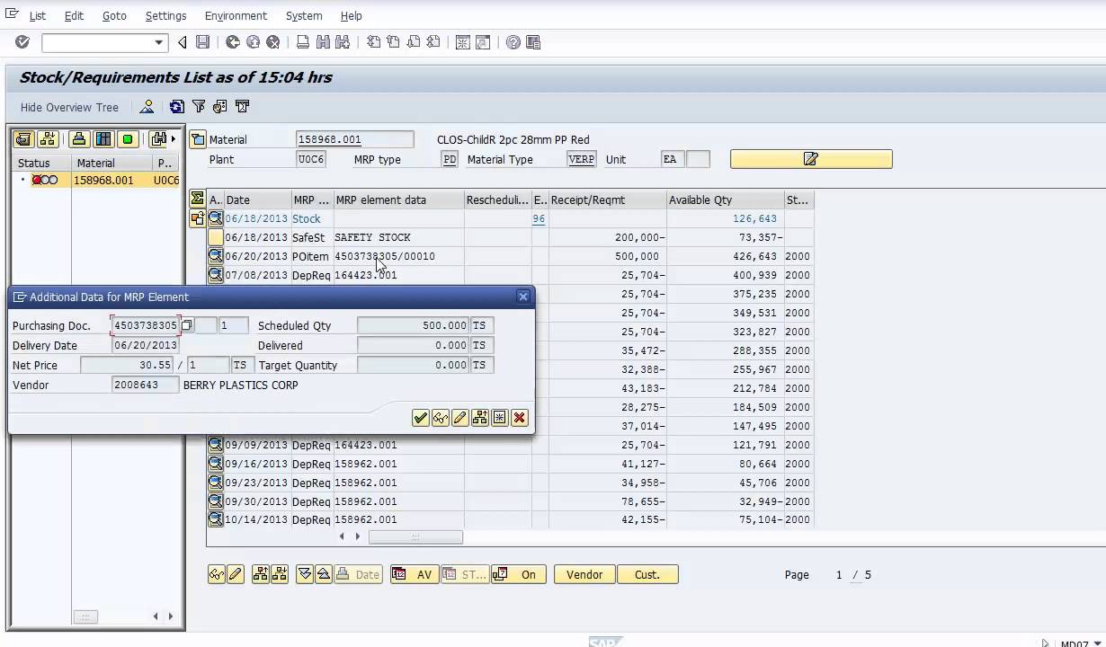The width and height of the screenshot is (1106, 647).
Task: Click the print icon in overview tree toolbar
Action: pos(79,139)
